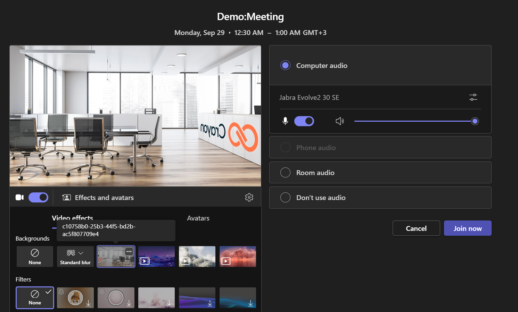Screen dimensions: 518x312
Task: Select Room audio radio button
Action: (x=285, y=173)
